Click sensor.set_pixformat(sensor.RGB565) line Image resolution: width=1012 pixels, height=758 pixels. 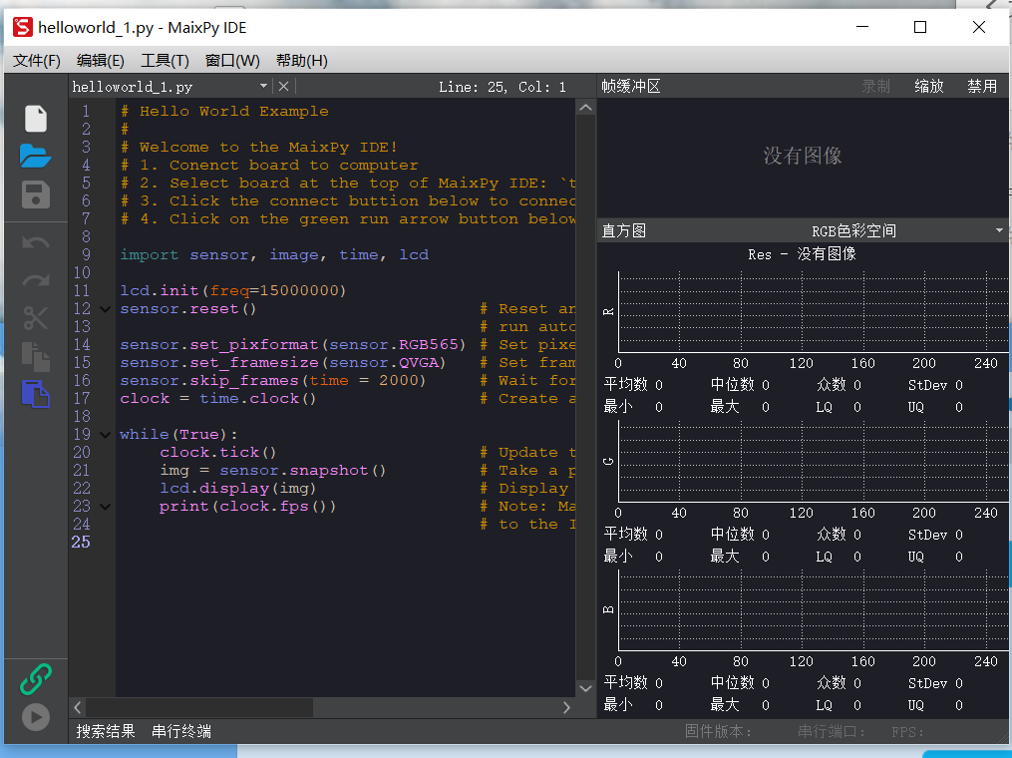pyautogui.click(x=293, y=345)
